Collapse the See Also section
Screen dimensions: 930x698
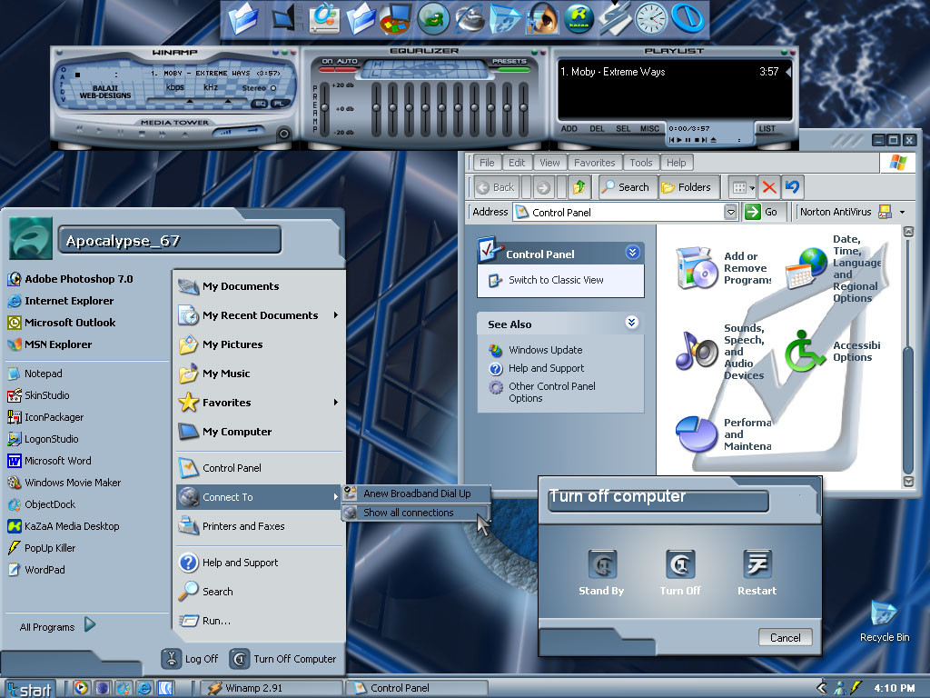point(632,323)
